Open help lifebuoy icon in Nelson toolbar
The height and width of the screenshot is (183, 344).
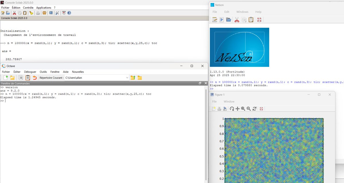259,20
